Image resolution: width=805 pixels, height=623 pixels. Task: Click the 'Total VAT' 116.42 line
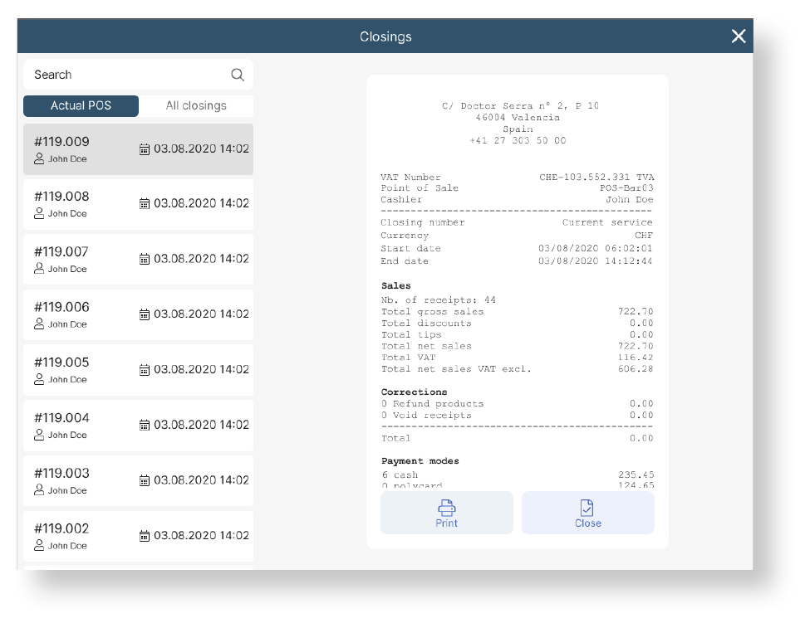coord(517,358)
